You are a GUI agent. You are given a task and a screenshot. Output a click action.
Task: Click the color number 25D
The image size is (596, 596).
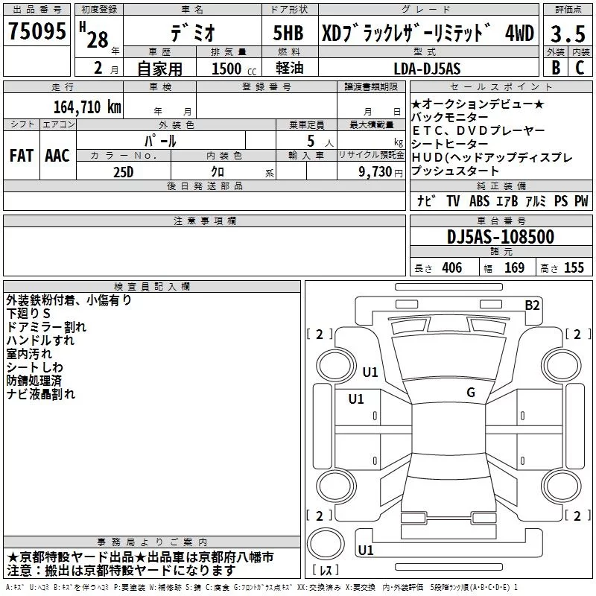tap(124, 172)
